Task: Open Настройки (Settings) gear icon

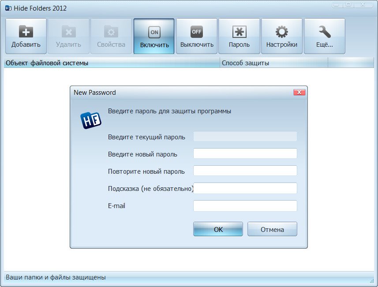Action: pyautogui.click(x=281, y=32)
